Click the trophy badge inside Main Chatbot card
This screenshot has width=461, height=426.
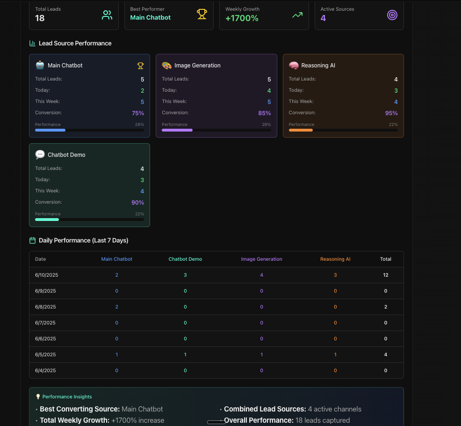140,66
